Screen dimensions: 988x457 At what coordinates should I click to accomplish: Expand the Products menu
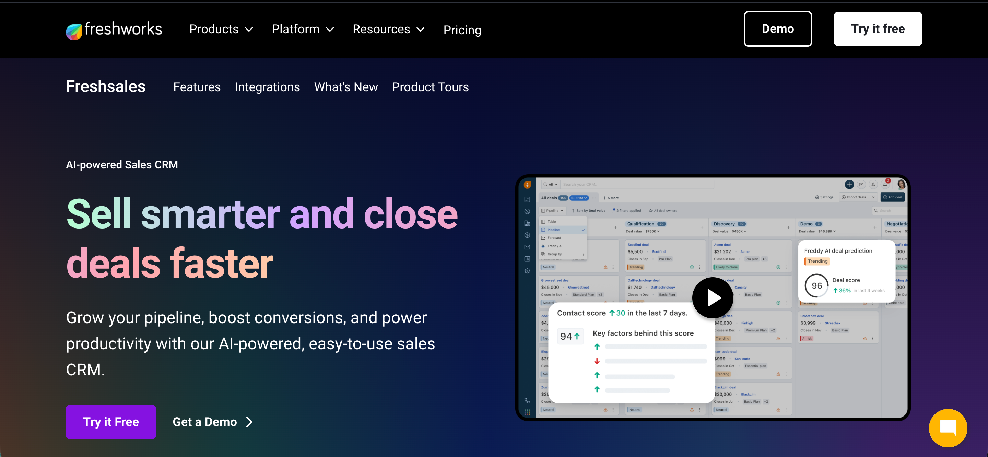coord(221,30)
